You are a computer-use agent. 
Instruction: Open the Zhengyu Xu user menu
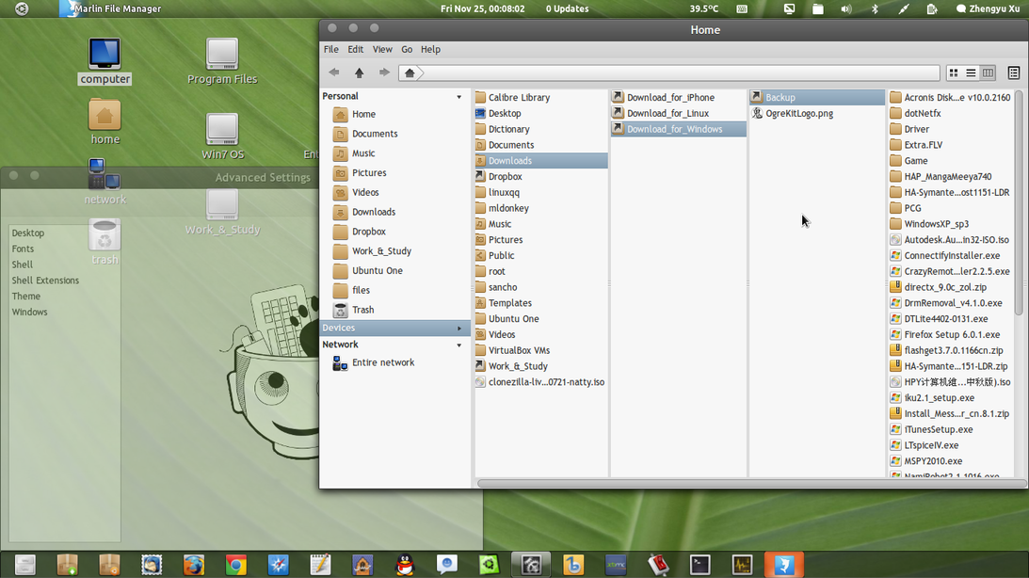coord(988,9)
